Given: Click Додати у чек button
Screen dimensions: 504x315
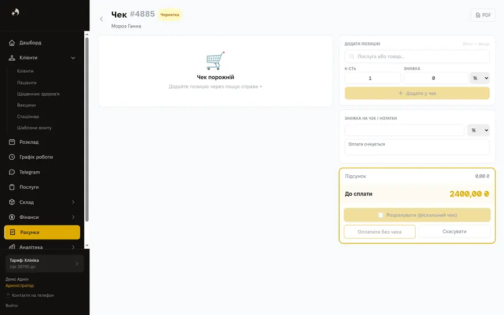Looking at the screenshot, I should pyautogui.click(x=417, y=93).
